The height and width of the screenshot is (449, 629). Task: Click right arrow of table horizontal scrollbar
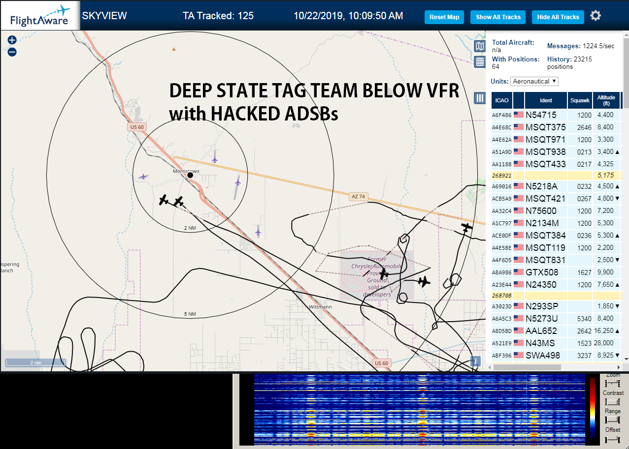[618, 367]
